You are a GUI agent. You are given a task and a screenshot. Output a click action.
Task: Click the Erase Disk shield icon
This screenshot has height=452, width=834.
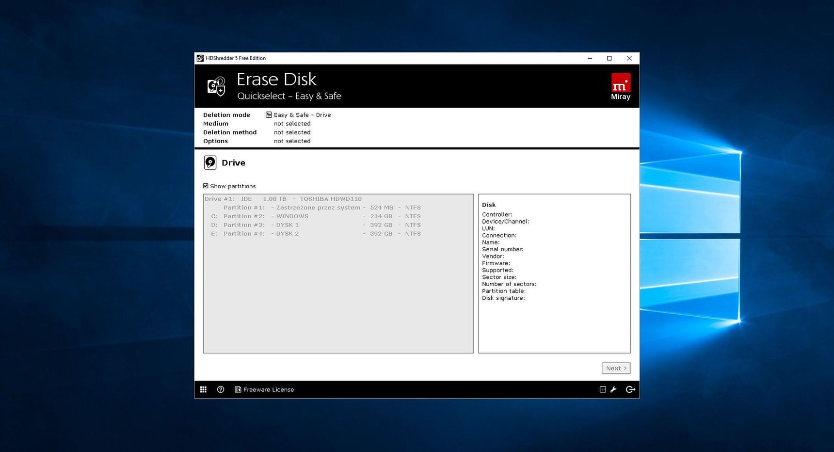coord(217,86)
